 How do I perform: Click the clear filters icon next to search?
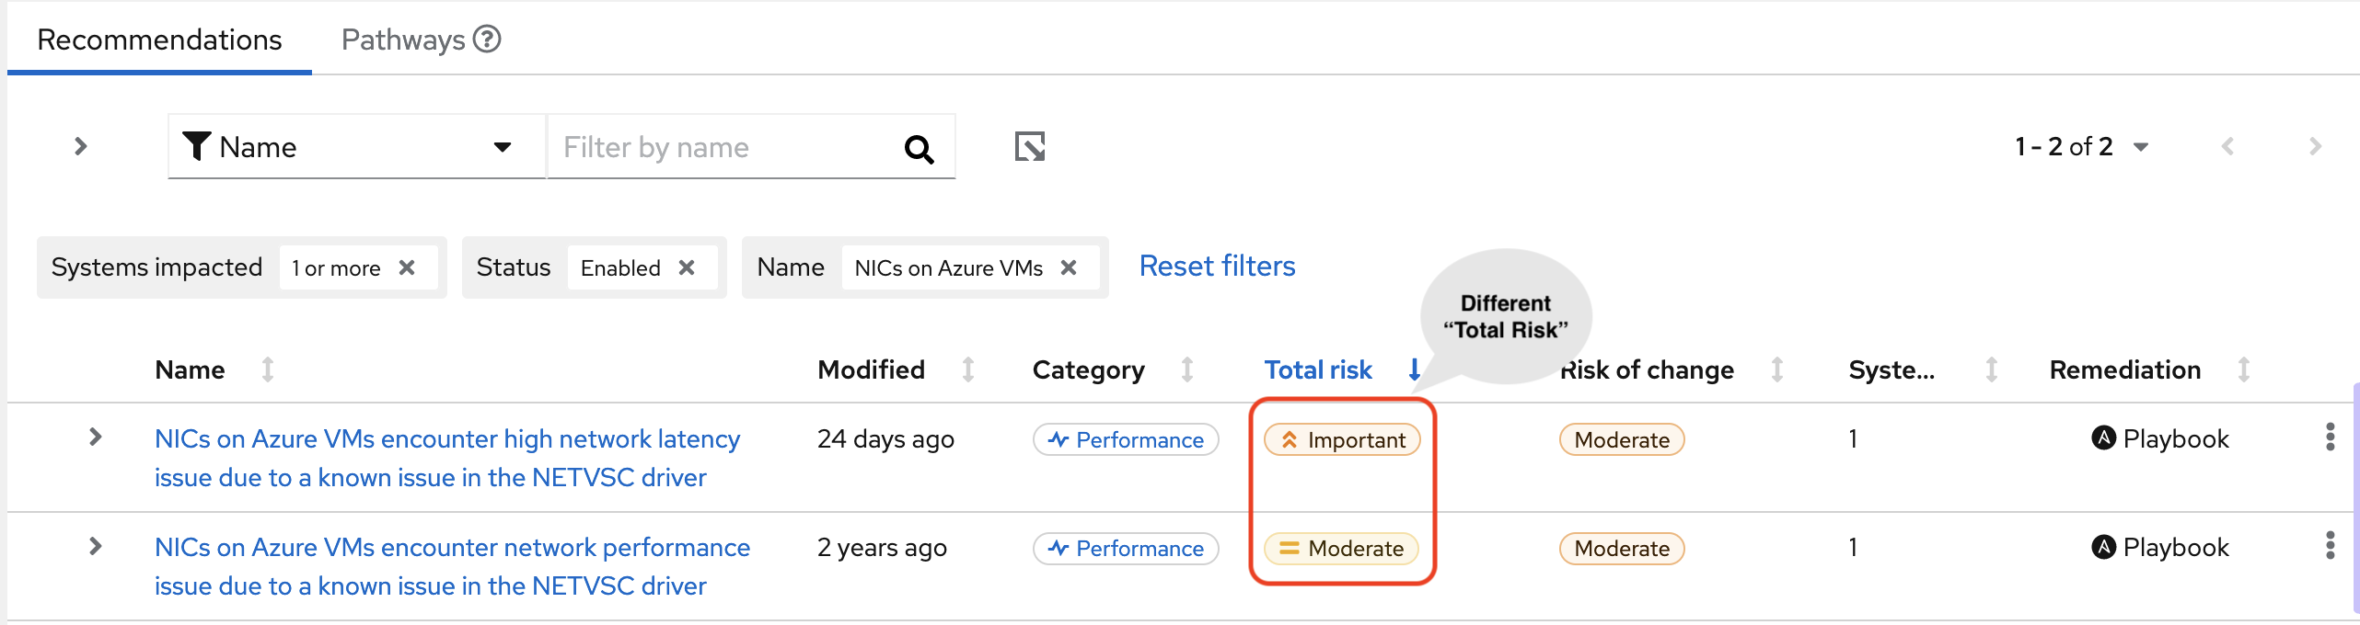pos(1031,145)
